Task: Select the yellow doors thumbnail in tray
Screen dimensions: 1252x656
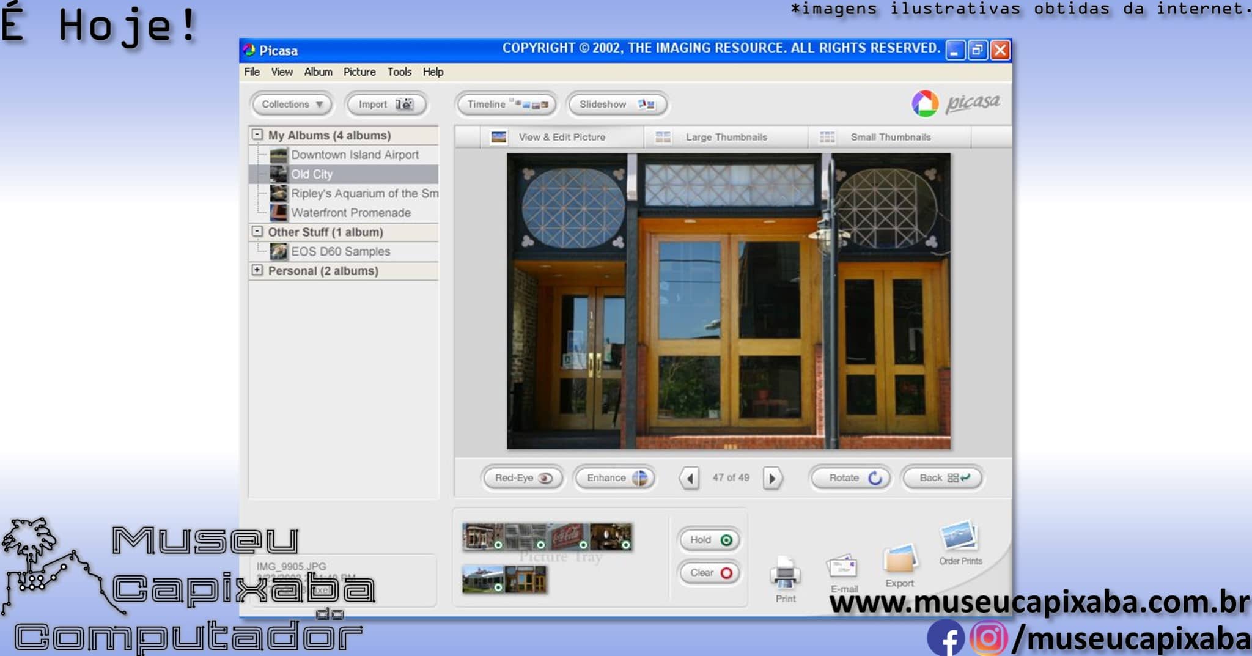Action: pyautogui.click(x=526, y=580)
